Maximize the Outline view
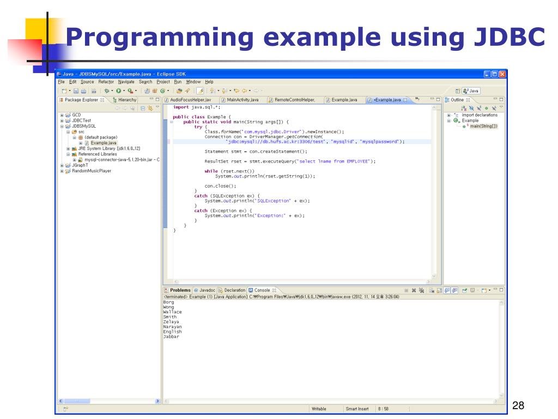This screenshot has height=419, width=558. point(501,100)
